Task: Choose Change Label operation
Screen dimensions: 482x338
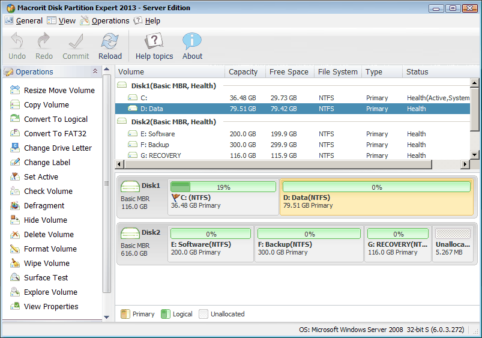Action: point(40,162)
